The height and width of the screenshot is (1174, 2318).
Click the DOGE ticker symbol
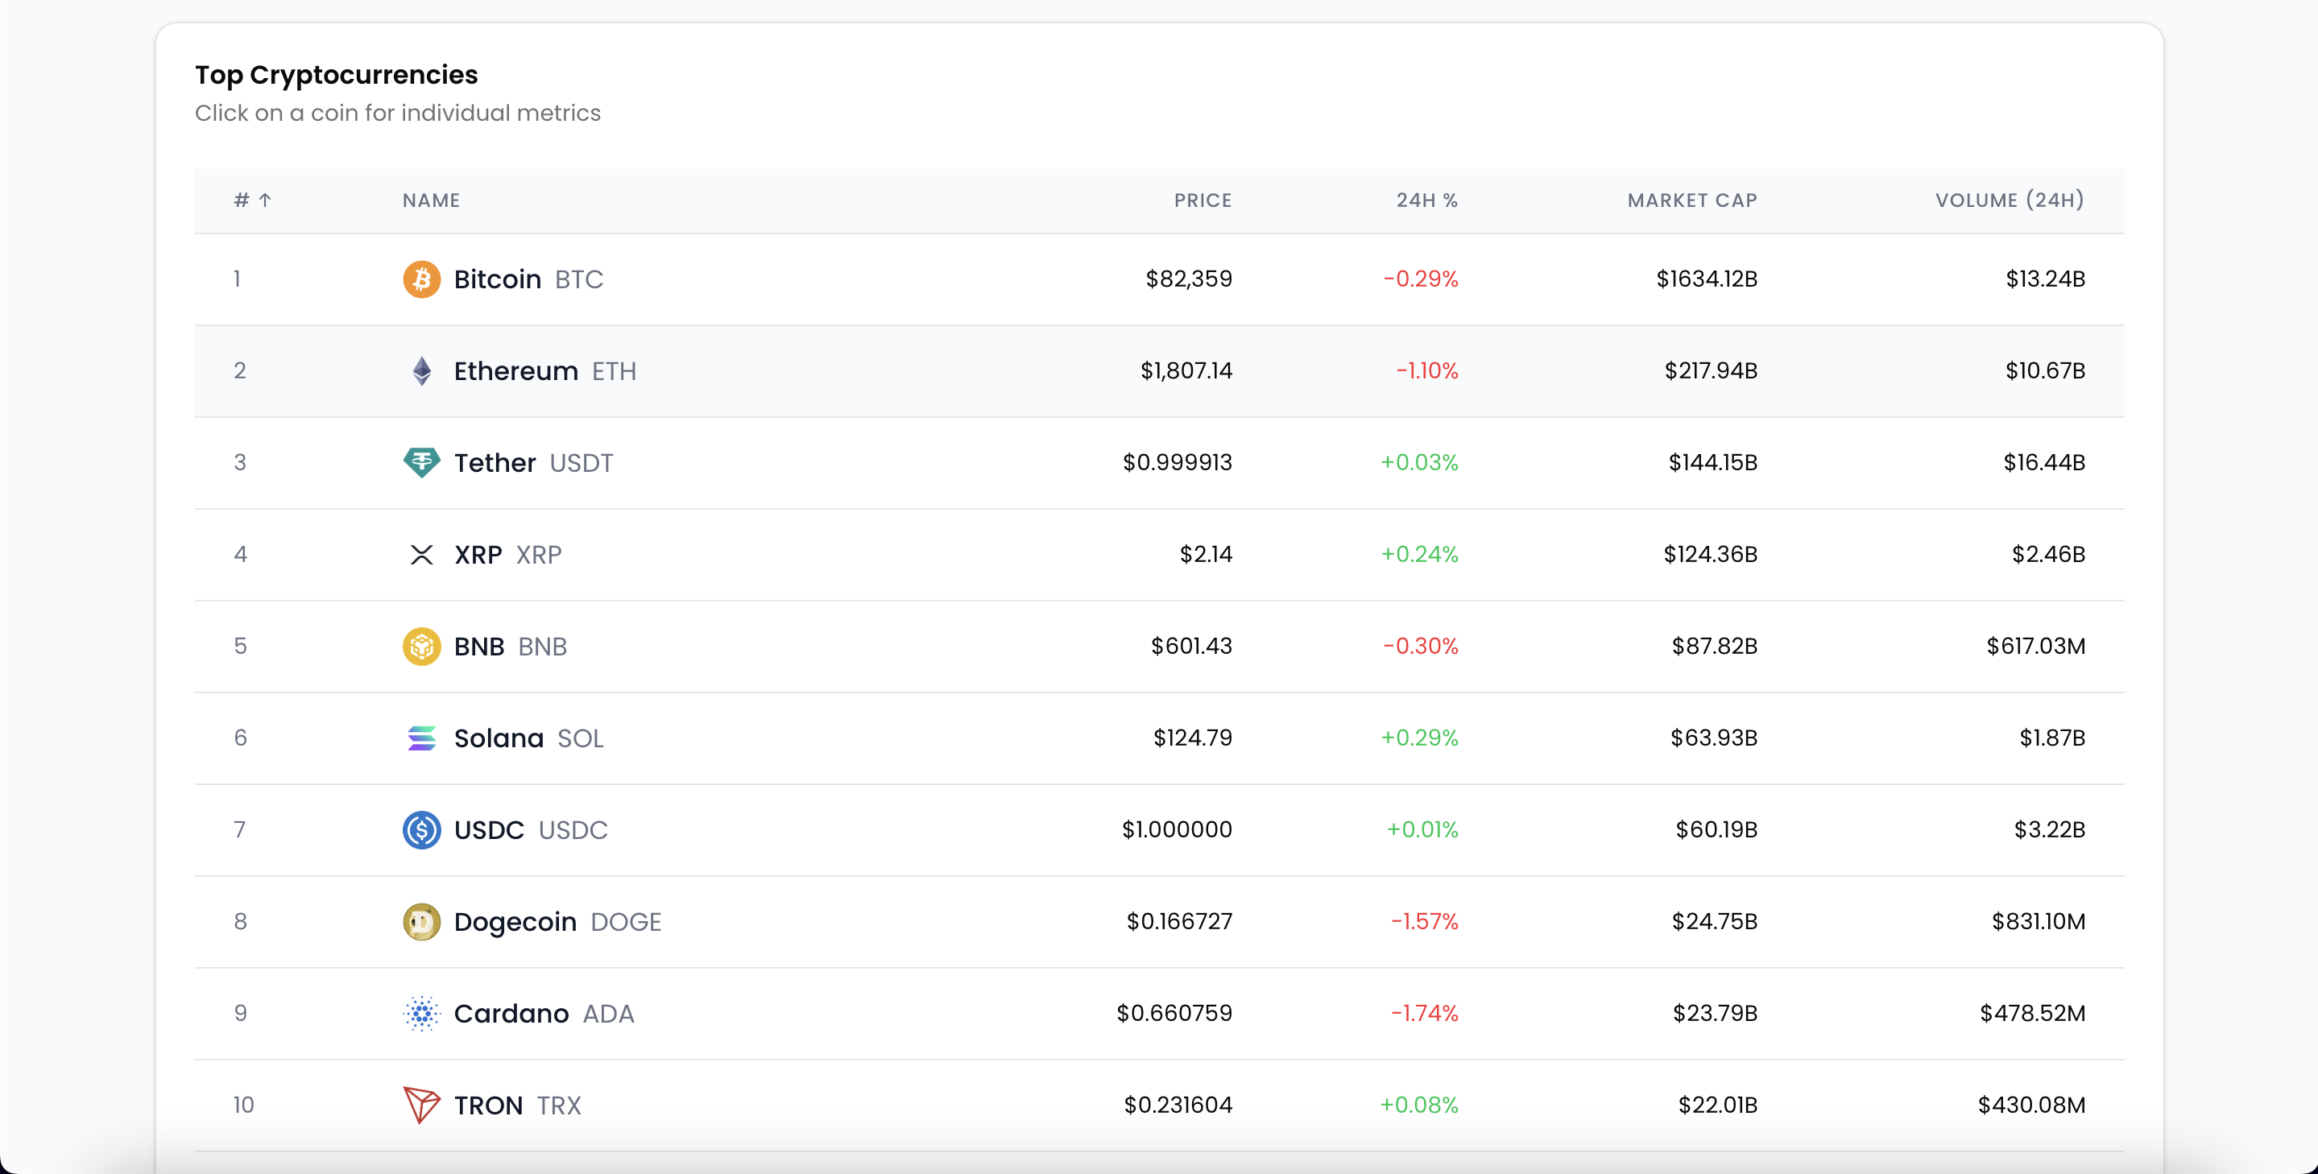[x=625, y=921]
